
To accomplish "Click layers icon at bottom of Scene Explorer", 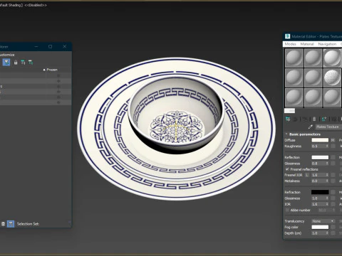I will (3, 224).
